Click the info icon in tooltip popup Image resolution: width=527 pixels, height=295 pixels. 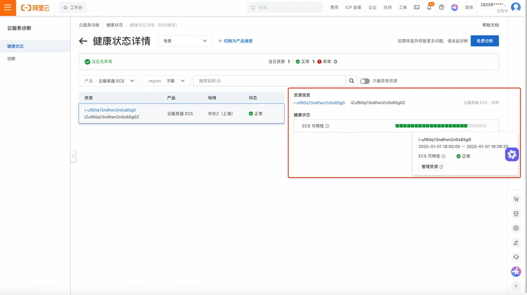[x=443, y=156]
